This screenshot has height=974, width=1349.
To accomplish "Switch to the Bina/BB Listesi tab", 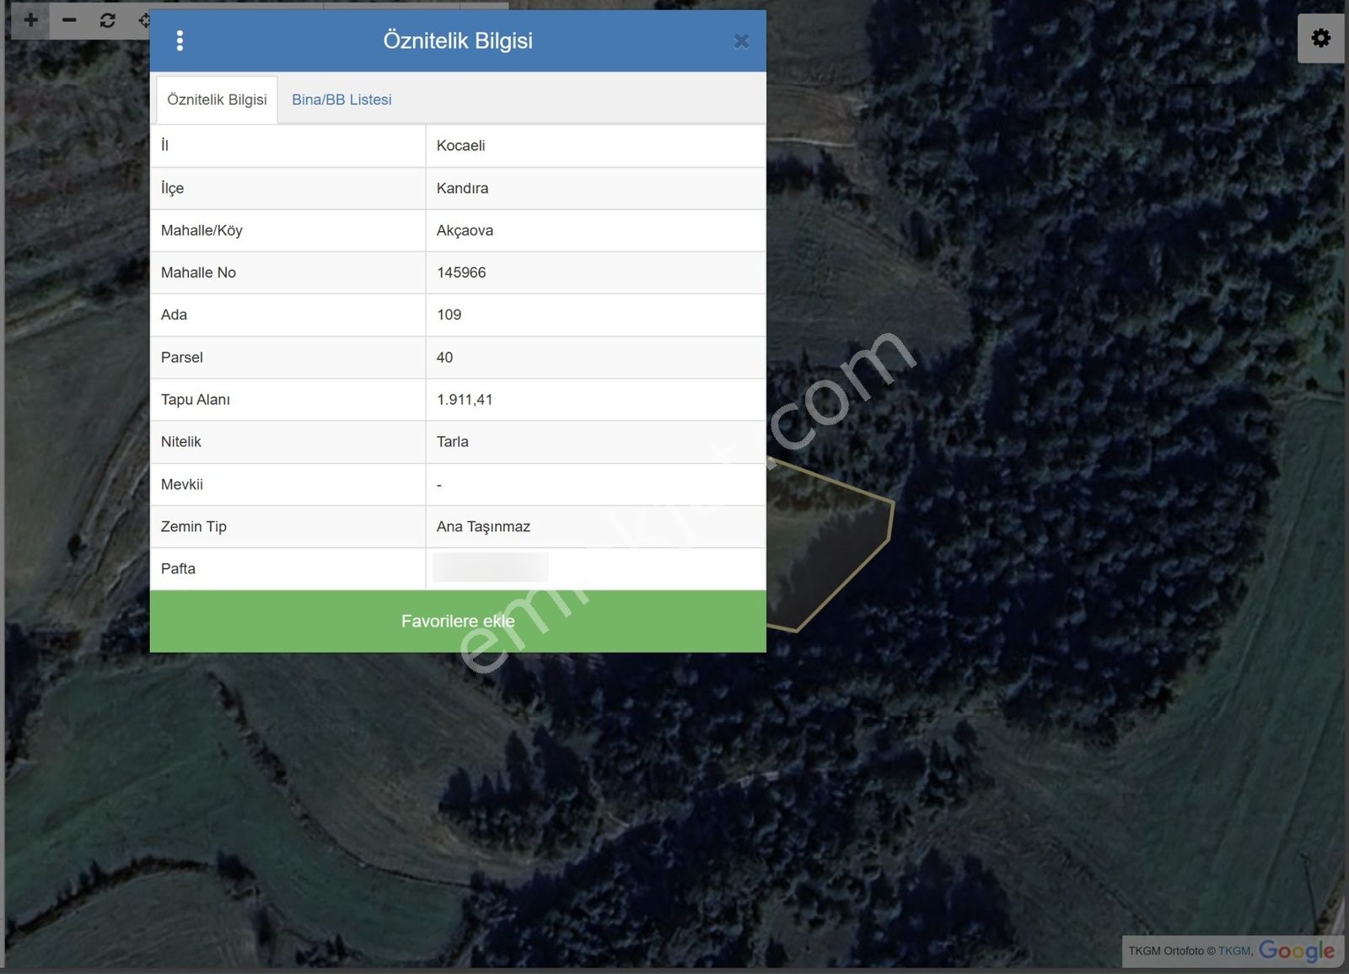I will pos(341,100).
